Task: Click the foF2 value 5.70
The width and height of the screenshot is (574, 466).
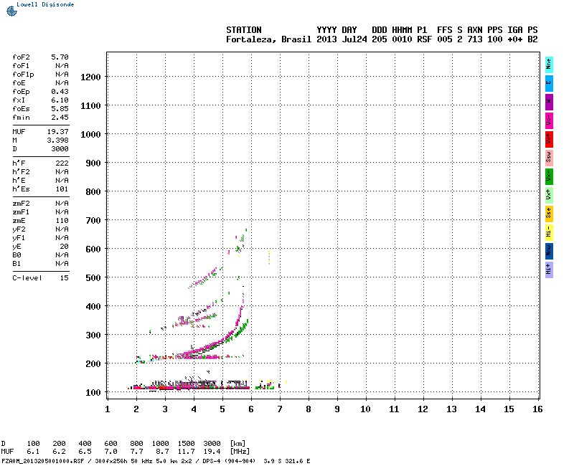Action: tap(60, 57)
